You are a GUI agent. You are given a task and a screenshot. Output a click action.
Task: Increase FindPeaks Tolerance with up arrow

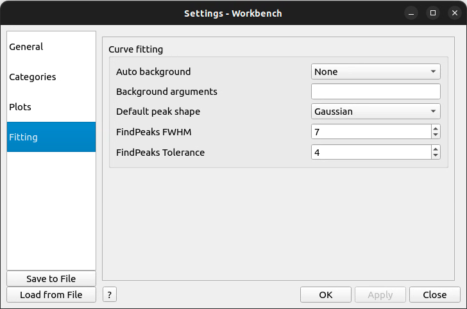click(436, 149)
